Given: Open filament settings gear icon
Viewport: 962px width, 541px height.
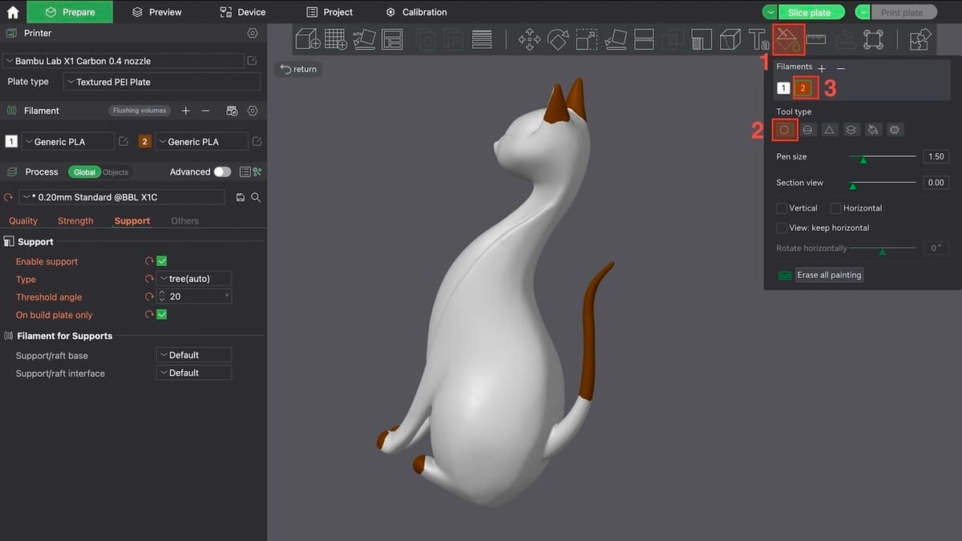Looking at the screenshot, I should click(253, 111).
